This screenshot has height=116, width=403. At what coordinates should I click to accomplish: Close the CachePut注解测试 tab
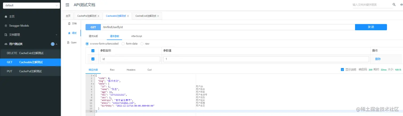click(x=98, y=16)
